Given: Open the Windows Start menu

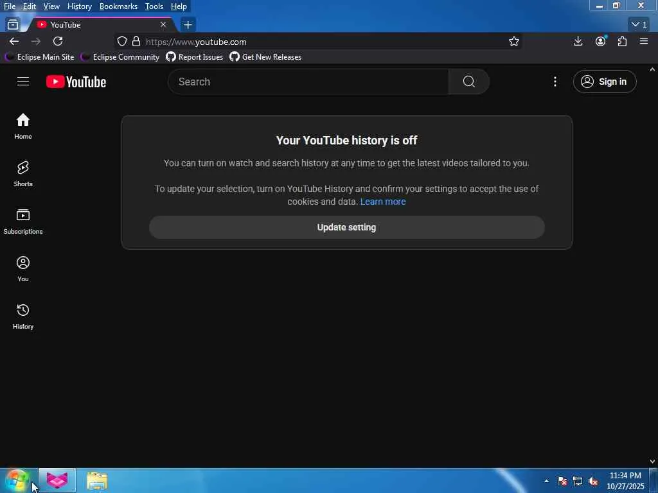Looking at the screenshot, I should 17,480.
